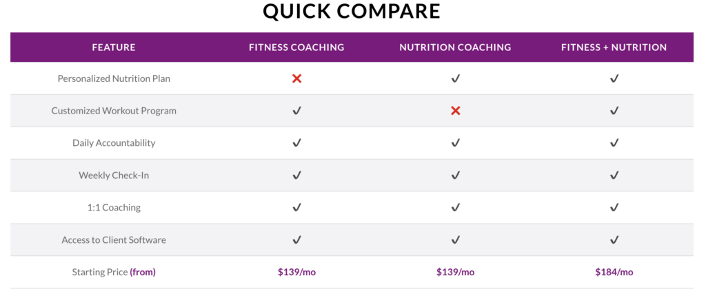Select the Nutrition Coaching column header
The image size is (706, 300).
pyautogui.click(x=455, y=47)
